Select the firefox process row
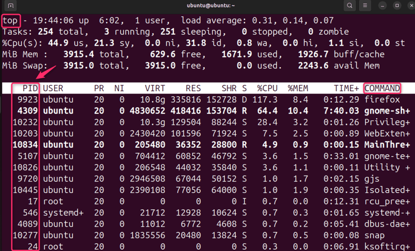The height and width of the screenshot is (251, 415). point(203,99)
